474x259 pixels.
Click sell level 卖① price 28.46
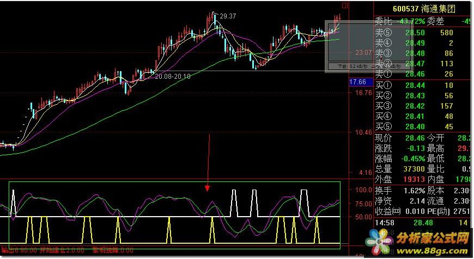pos(415,74)
